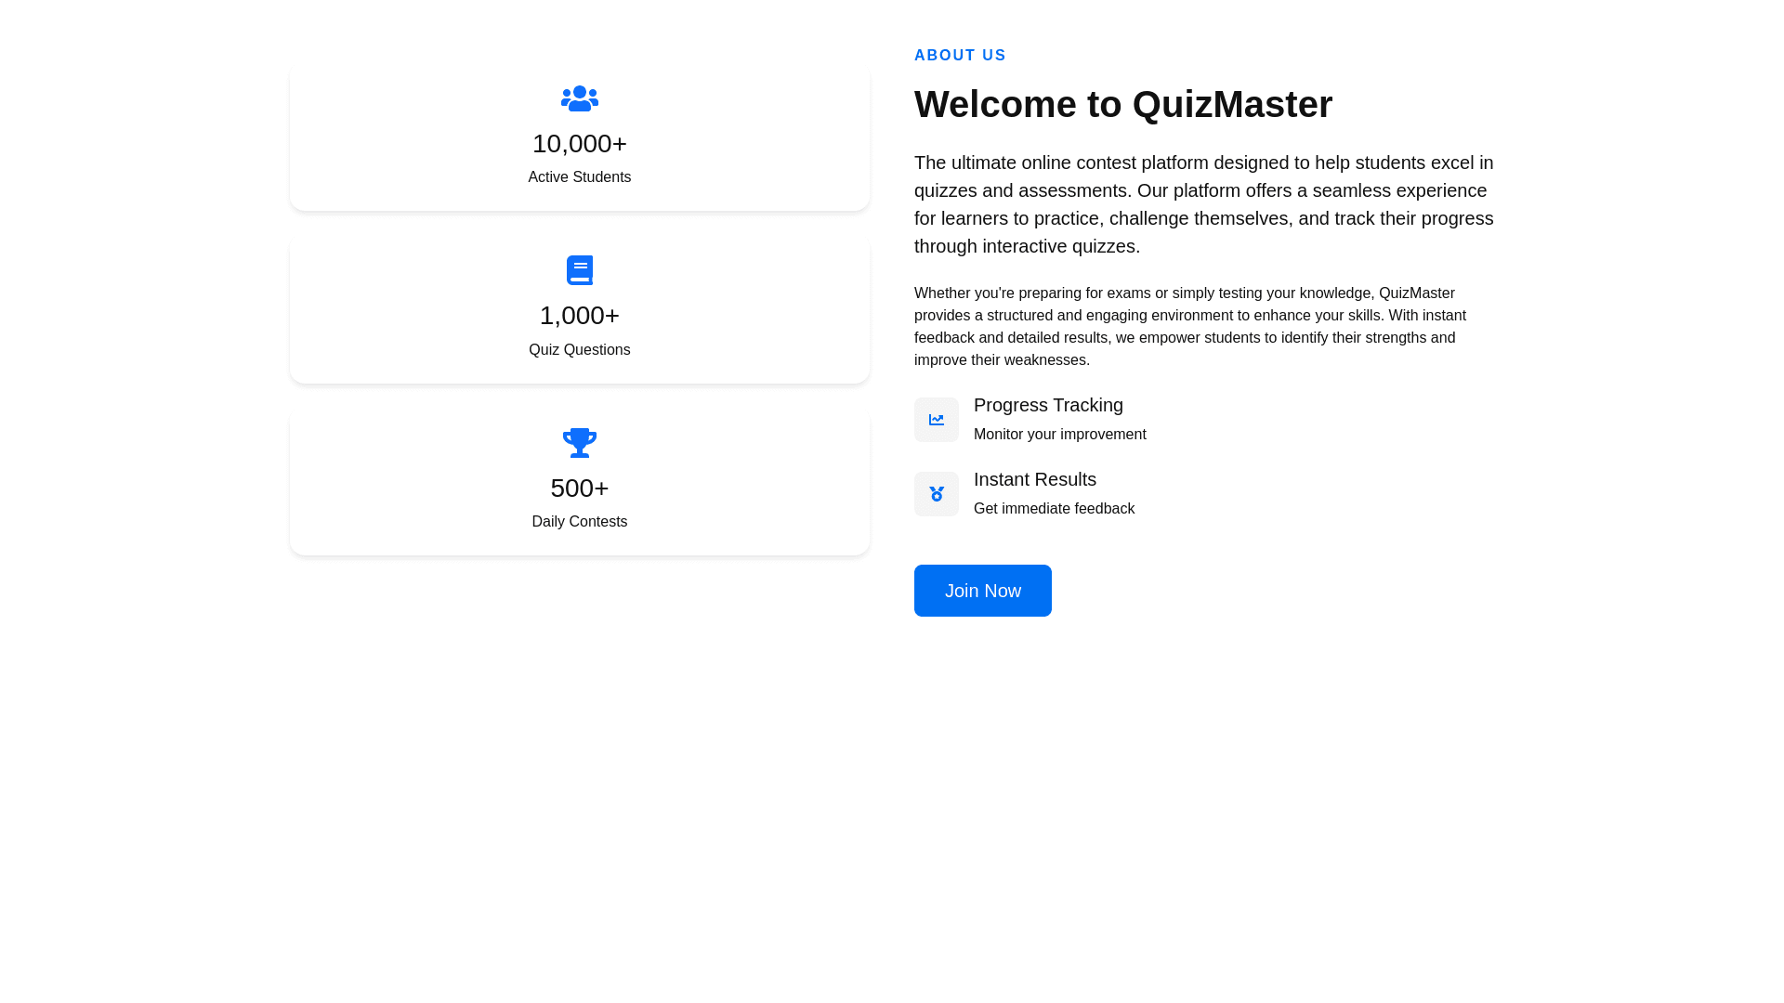Click the Instant Results title
Screen dimensions: 1784x1003
point(1034,479)
